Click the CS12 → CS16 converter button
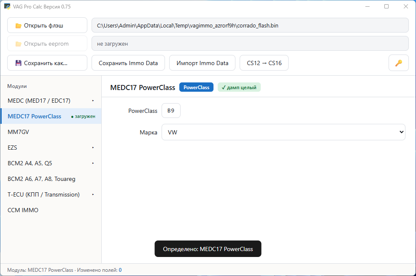This screenshot has width=416, height=276. (x=264, y=63)
